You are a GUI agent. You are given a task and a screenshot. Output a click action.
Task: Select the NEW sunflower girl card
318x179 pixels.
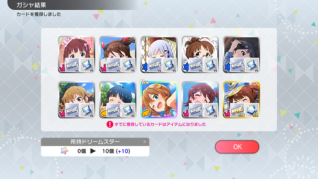[x=159, y=99]
